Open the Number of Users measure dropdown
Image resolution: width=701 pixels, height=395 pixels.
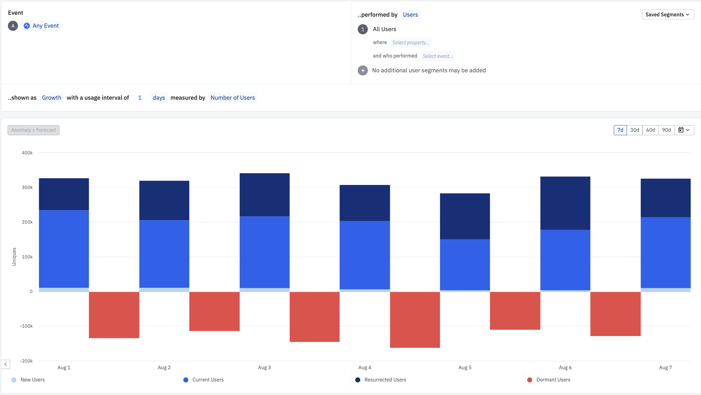(x=233, y=98)
